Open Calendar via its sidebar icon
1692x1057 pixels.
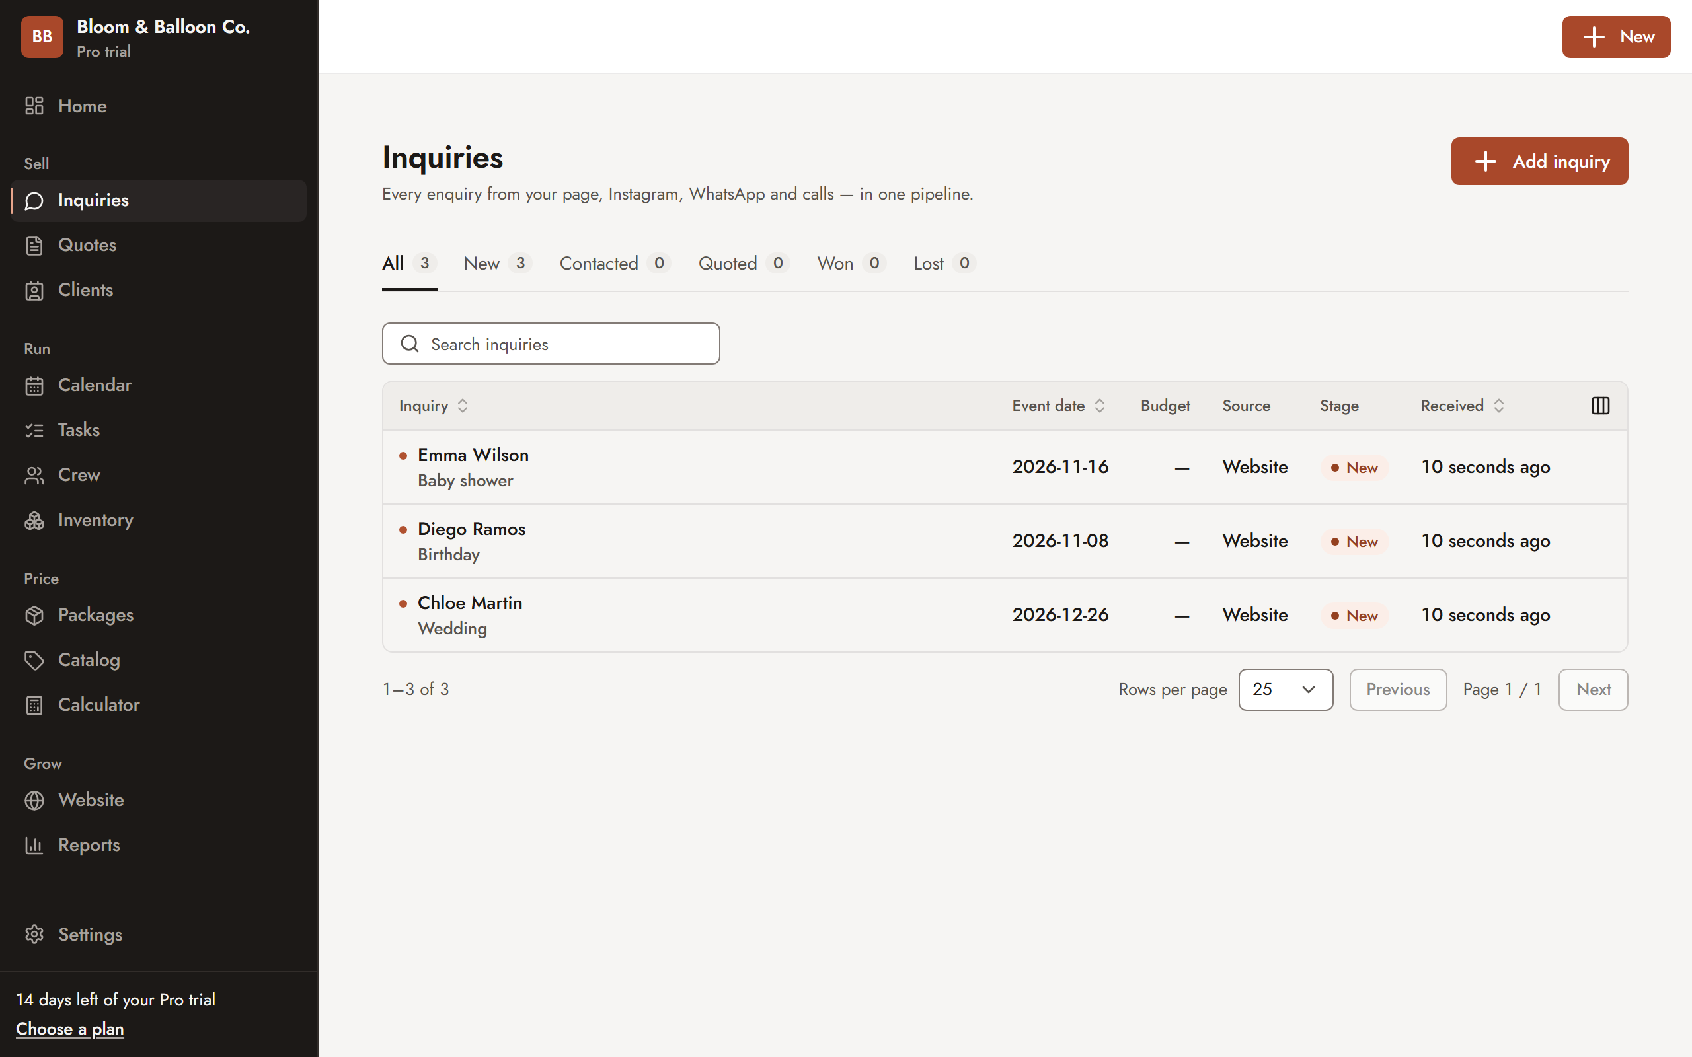click(34, 385)
